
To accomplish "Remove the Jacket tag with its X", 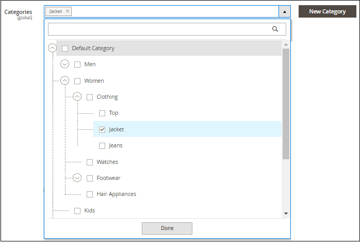I will pyautogui.click(x=68, y=11).
